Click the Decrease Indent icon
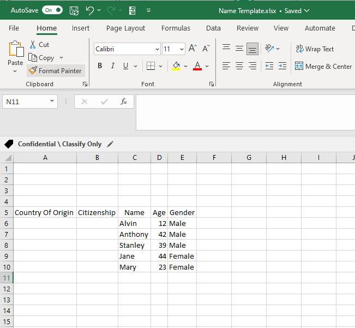355x328 pixels. [269, 66]
